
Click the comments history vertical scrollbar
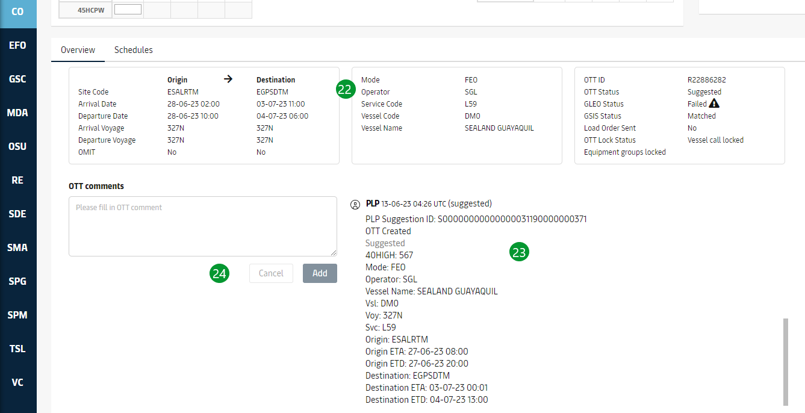click(x=785, y=361)
